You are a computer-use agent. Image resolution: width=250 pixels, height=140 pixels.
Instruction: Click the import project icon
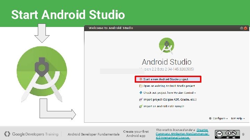(x=141, y=100)
